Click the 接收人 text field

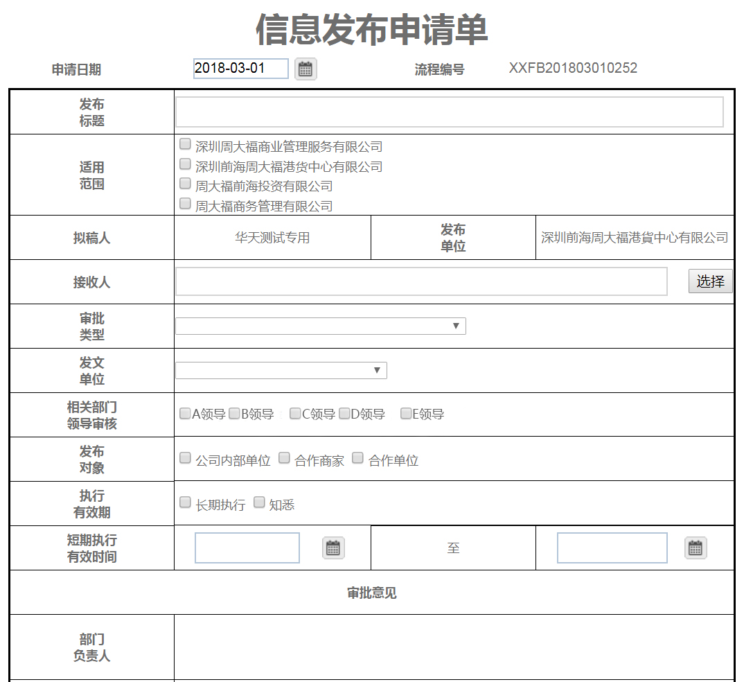pos(421,281)
